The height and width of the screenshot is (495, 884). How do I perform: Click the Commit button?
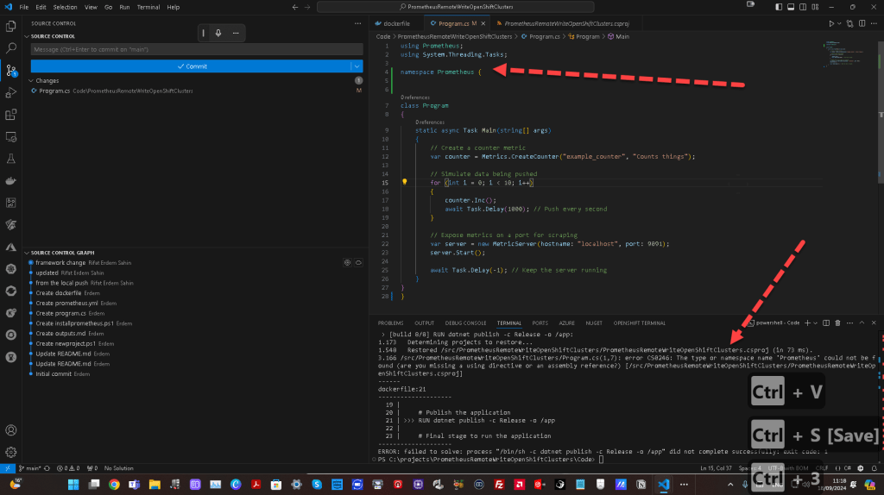click(191, 66)
